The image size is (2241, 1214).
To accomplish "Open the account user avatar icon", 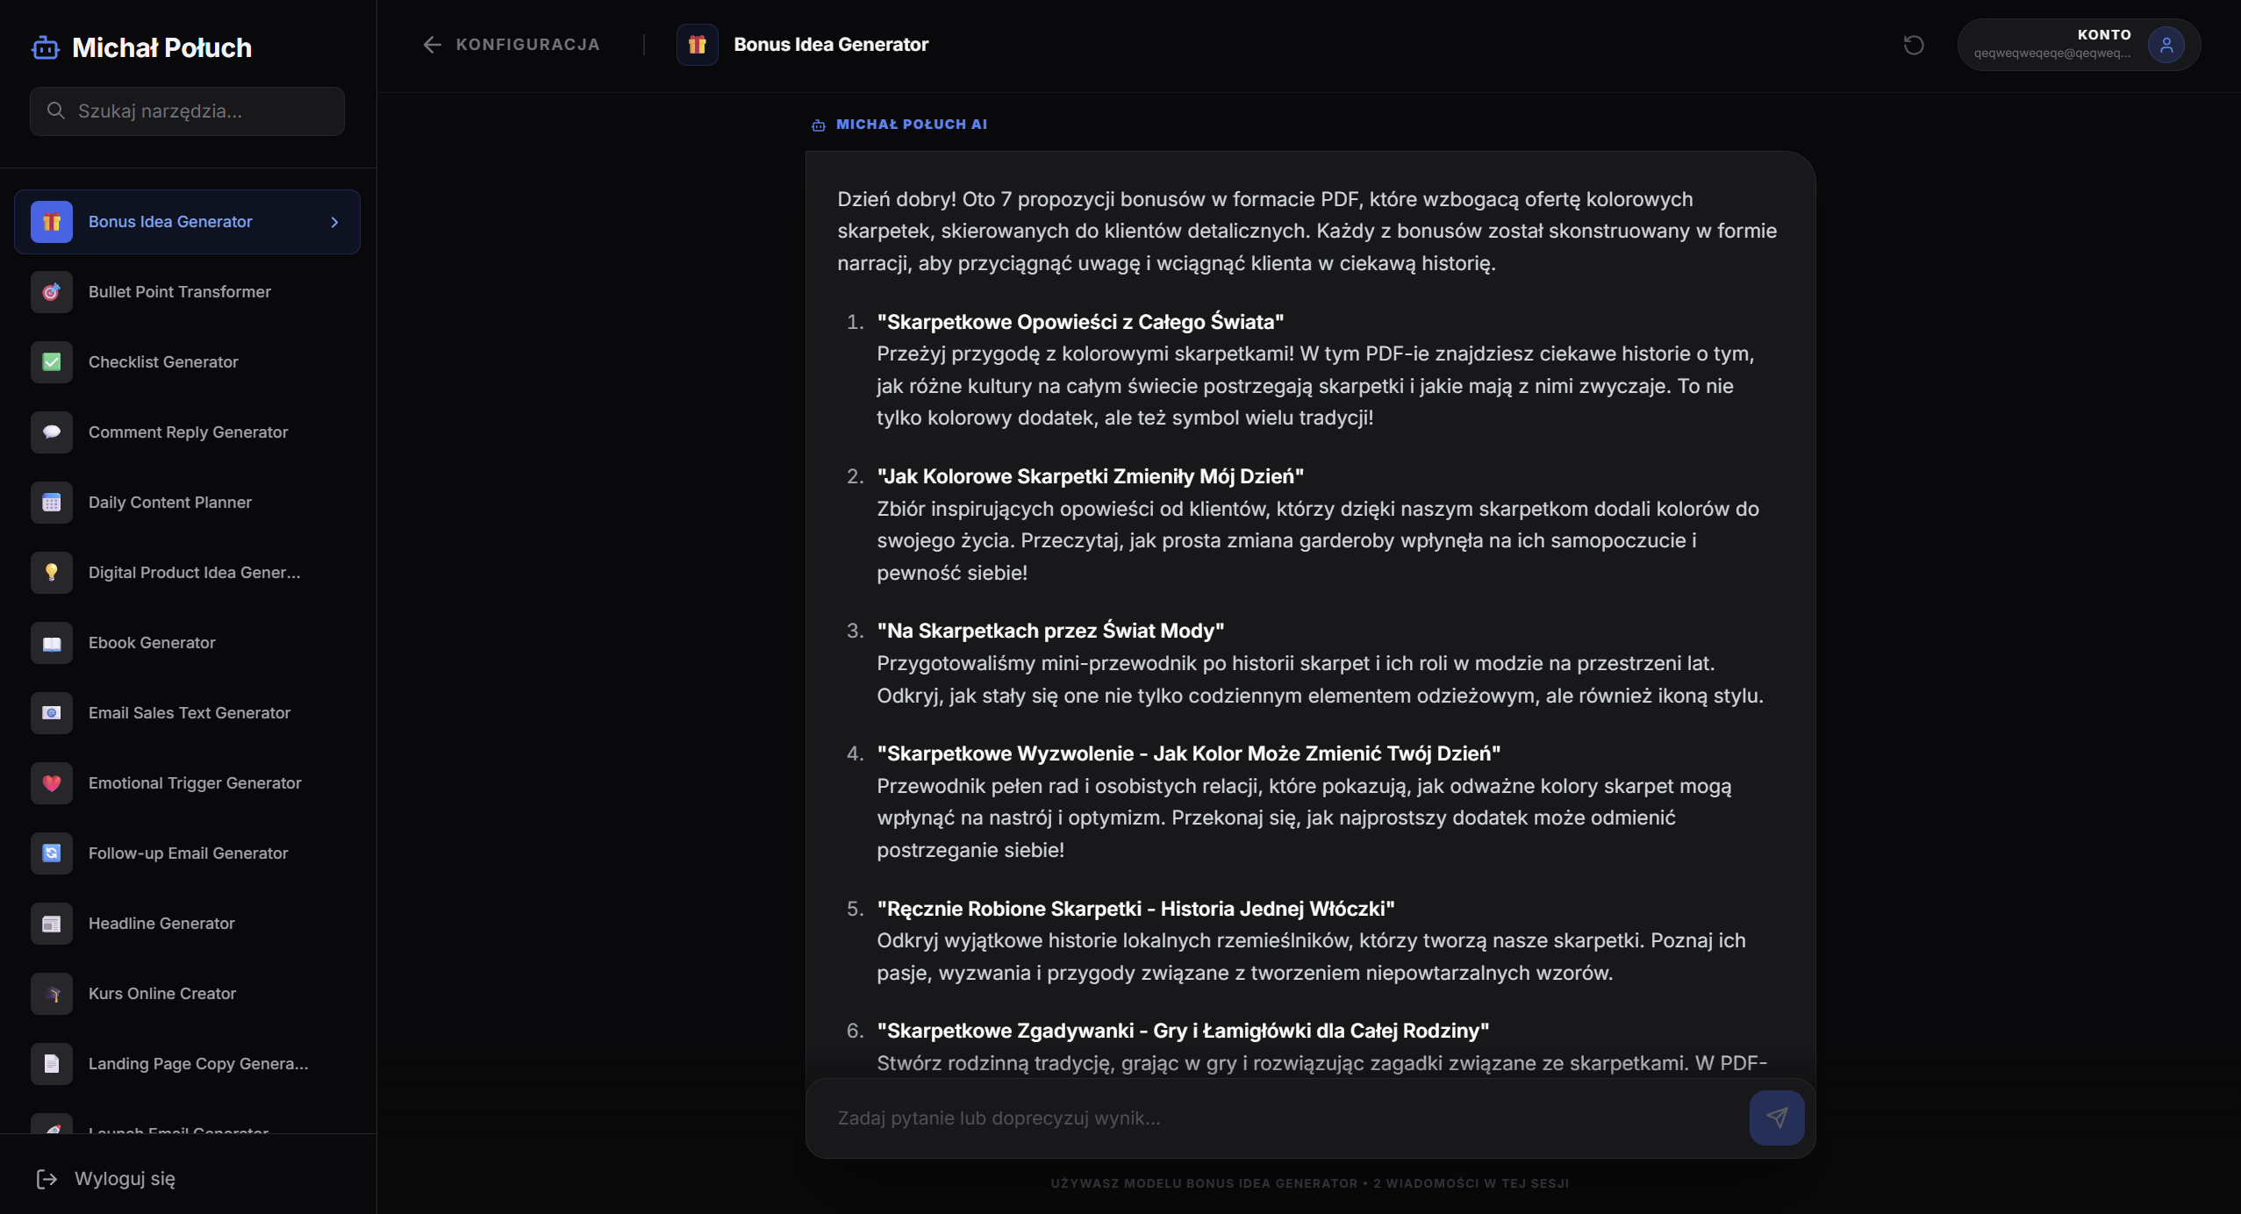I will click(2166, 45).
